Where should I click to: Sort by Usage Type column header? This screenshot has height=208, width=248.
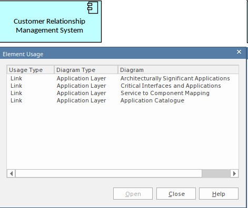pyautogui.click(x=31, y=70)
